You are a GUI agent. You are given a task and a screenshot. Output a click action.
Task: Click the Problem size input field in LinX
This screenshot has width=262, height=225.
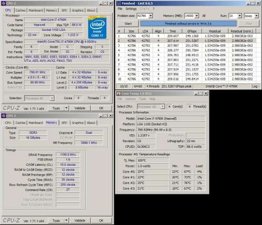pos(143,16)
